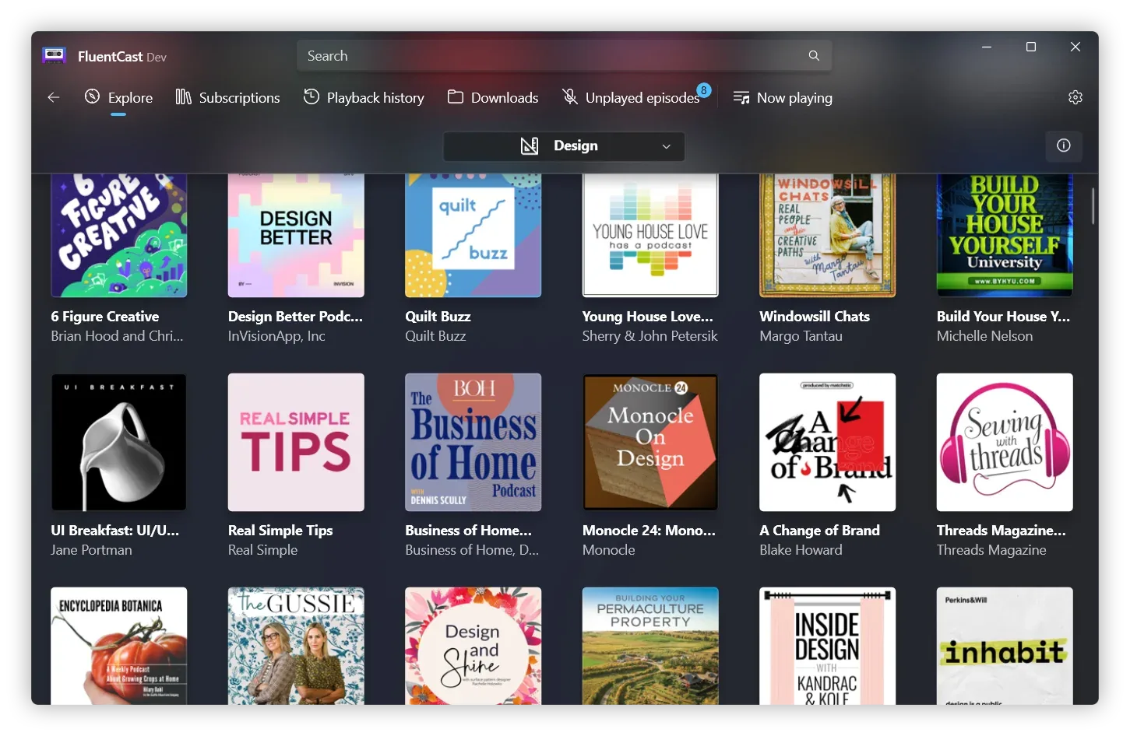
Task: Open Quilt Buzz podcast cover
Action: [473, 235]
